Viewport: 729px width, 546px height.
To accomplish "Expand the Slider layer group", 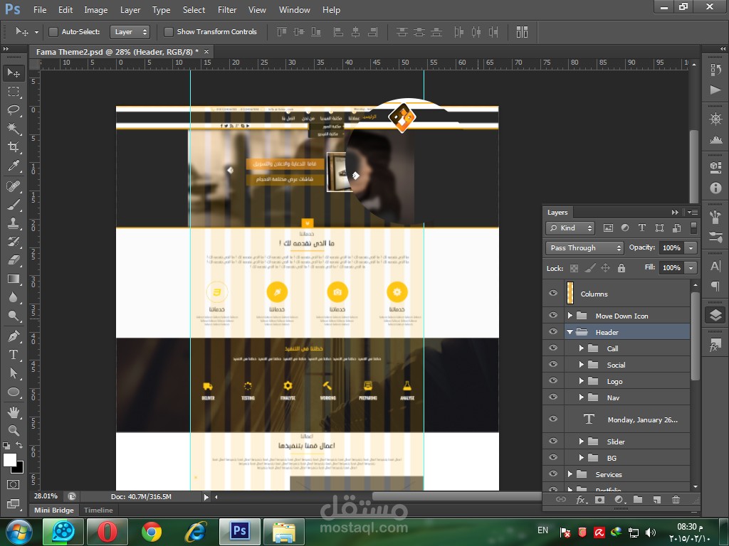I will pos(582,441).
